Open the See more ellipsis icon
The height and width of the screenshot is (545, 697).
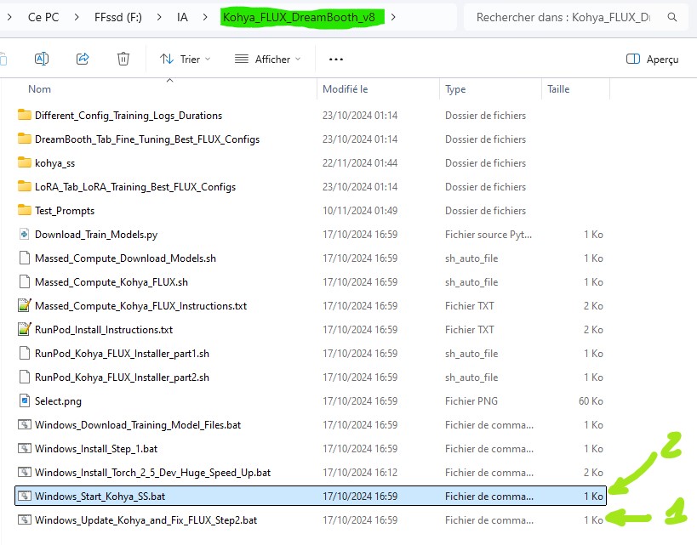point(335,59)
